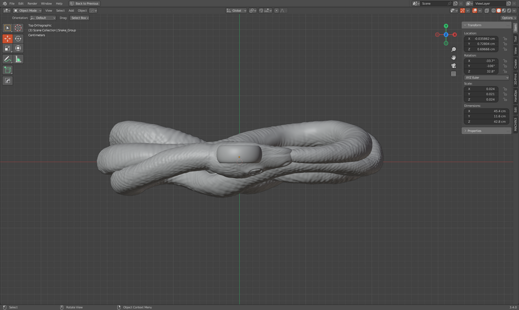This screenshot has width=519, height=310.
Task: Open the viewport Select menu
Action: tap(60, 11)
